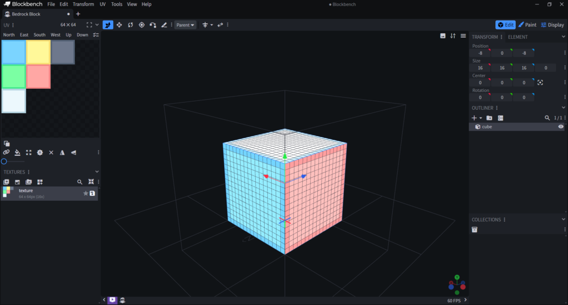
Task: Toggle the star on the texture entry
Action: (85, 193)
